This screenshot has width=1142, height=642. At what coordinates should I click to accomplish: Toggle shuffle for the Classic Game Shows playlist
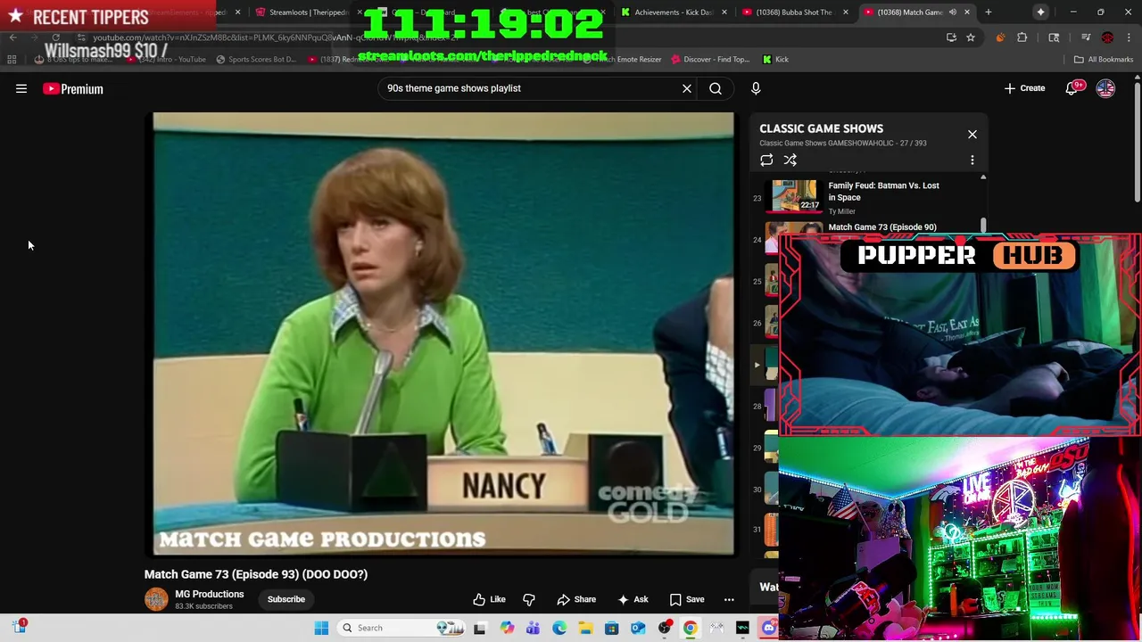click(790, 160)
